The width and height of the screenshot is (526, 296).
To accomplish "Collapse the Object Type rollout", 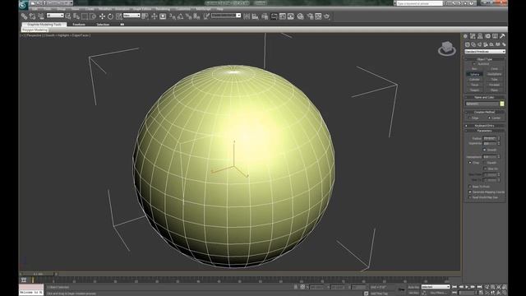I will click(x=485, y=59).
